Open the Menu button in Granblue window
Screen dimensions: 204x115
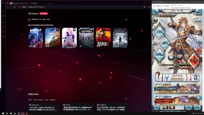(x=199, y=11)
